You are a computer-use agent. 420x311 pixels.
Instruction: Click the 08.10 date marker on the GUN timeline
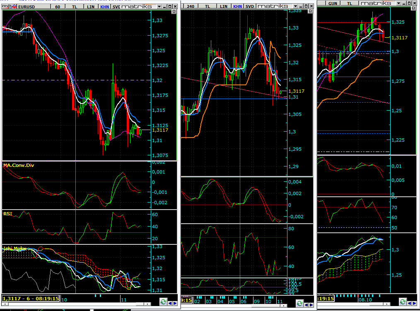point(365,300)
